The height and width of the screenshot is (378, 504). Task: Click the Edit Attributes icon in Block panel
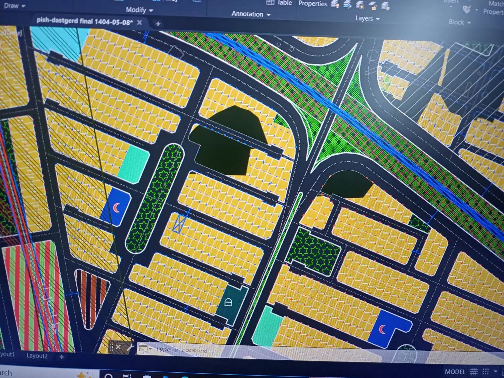(466, 9)
